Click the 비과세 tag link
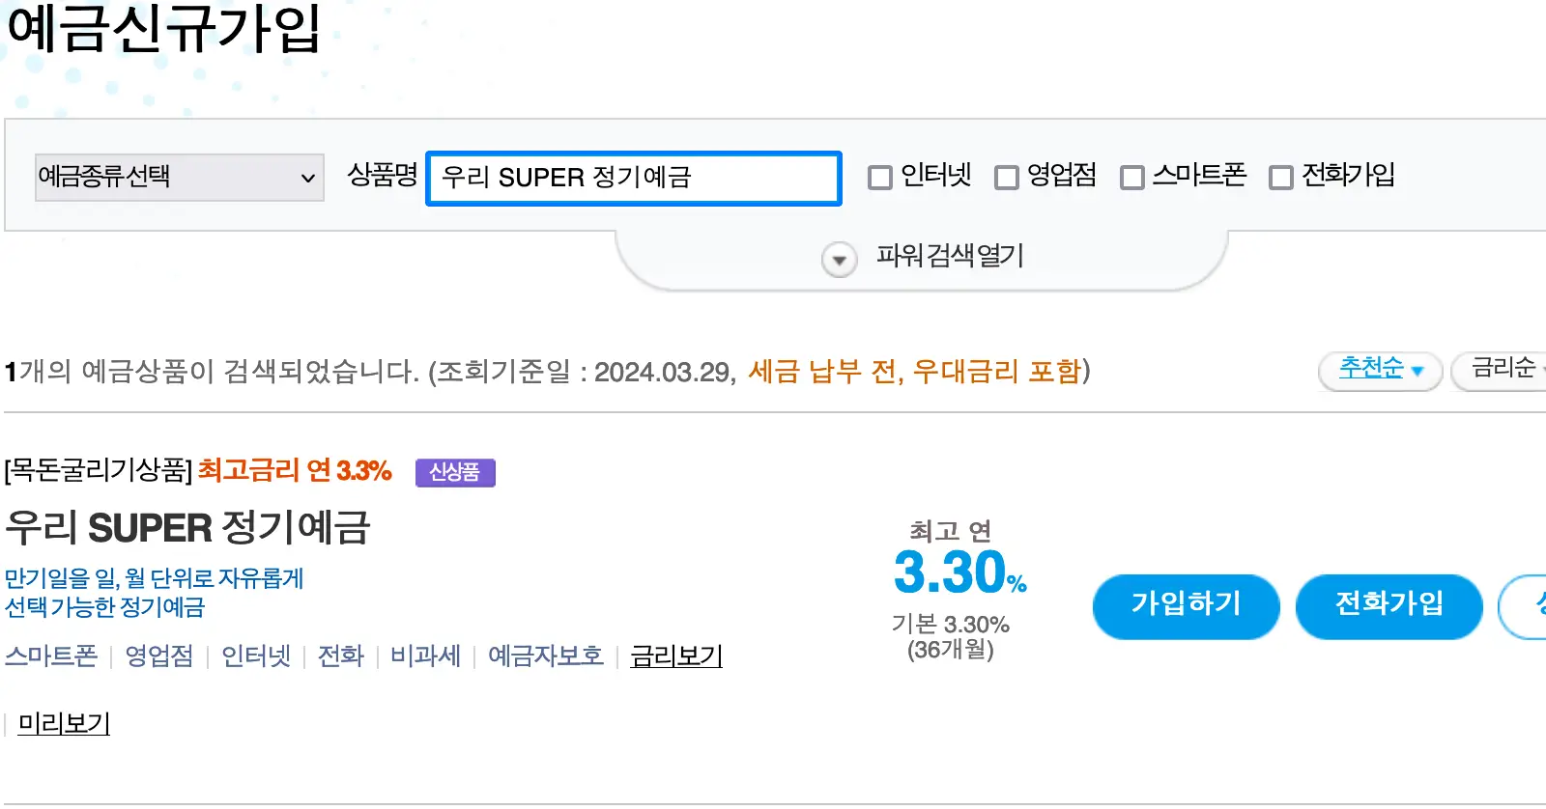The width and height of the screenshot is (1546, 809). tap(425, 656)
